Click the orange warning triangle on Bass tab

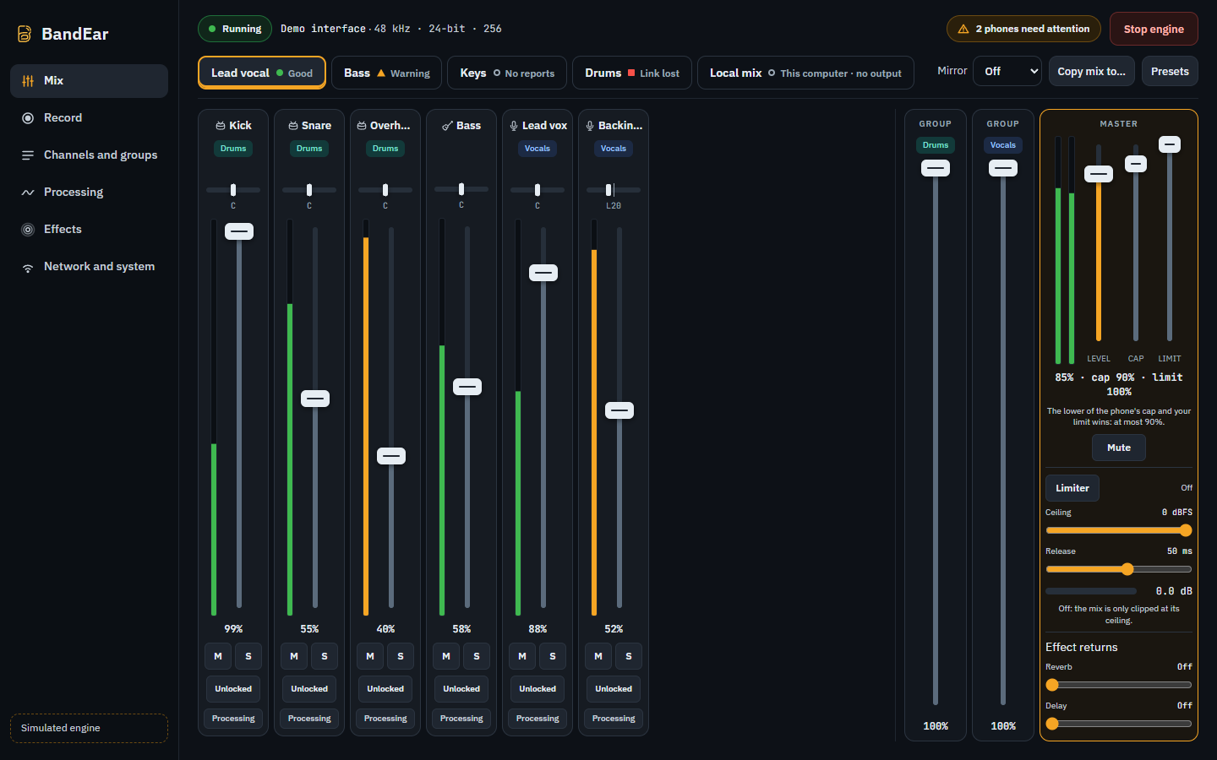pos(381,73)
